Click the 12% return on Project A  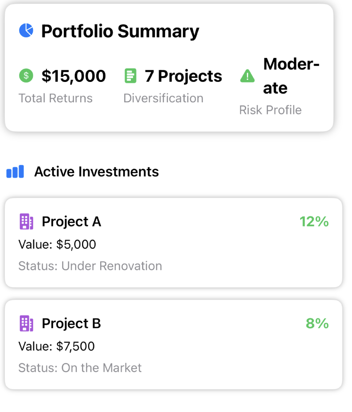(314, 222)
